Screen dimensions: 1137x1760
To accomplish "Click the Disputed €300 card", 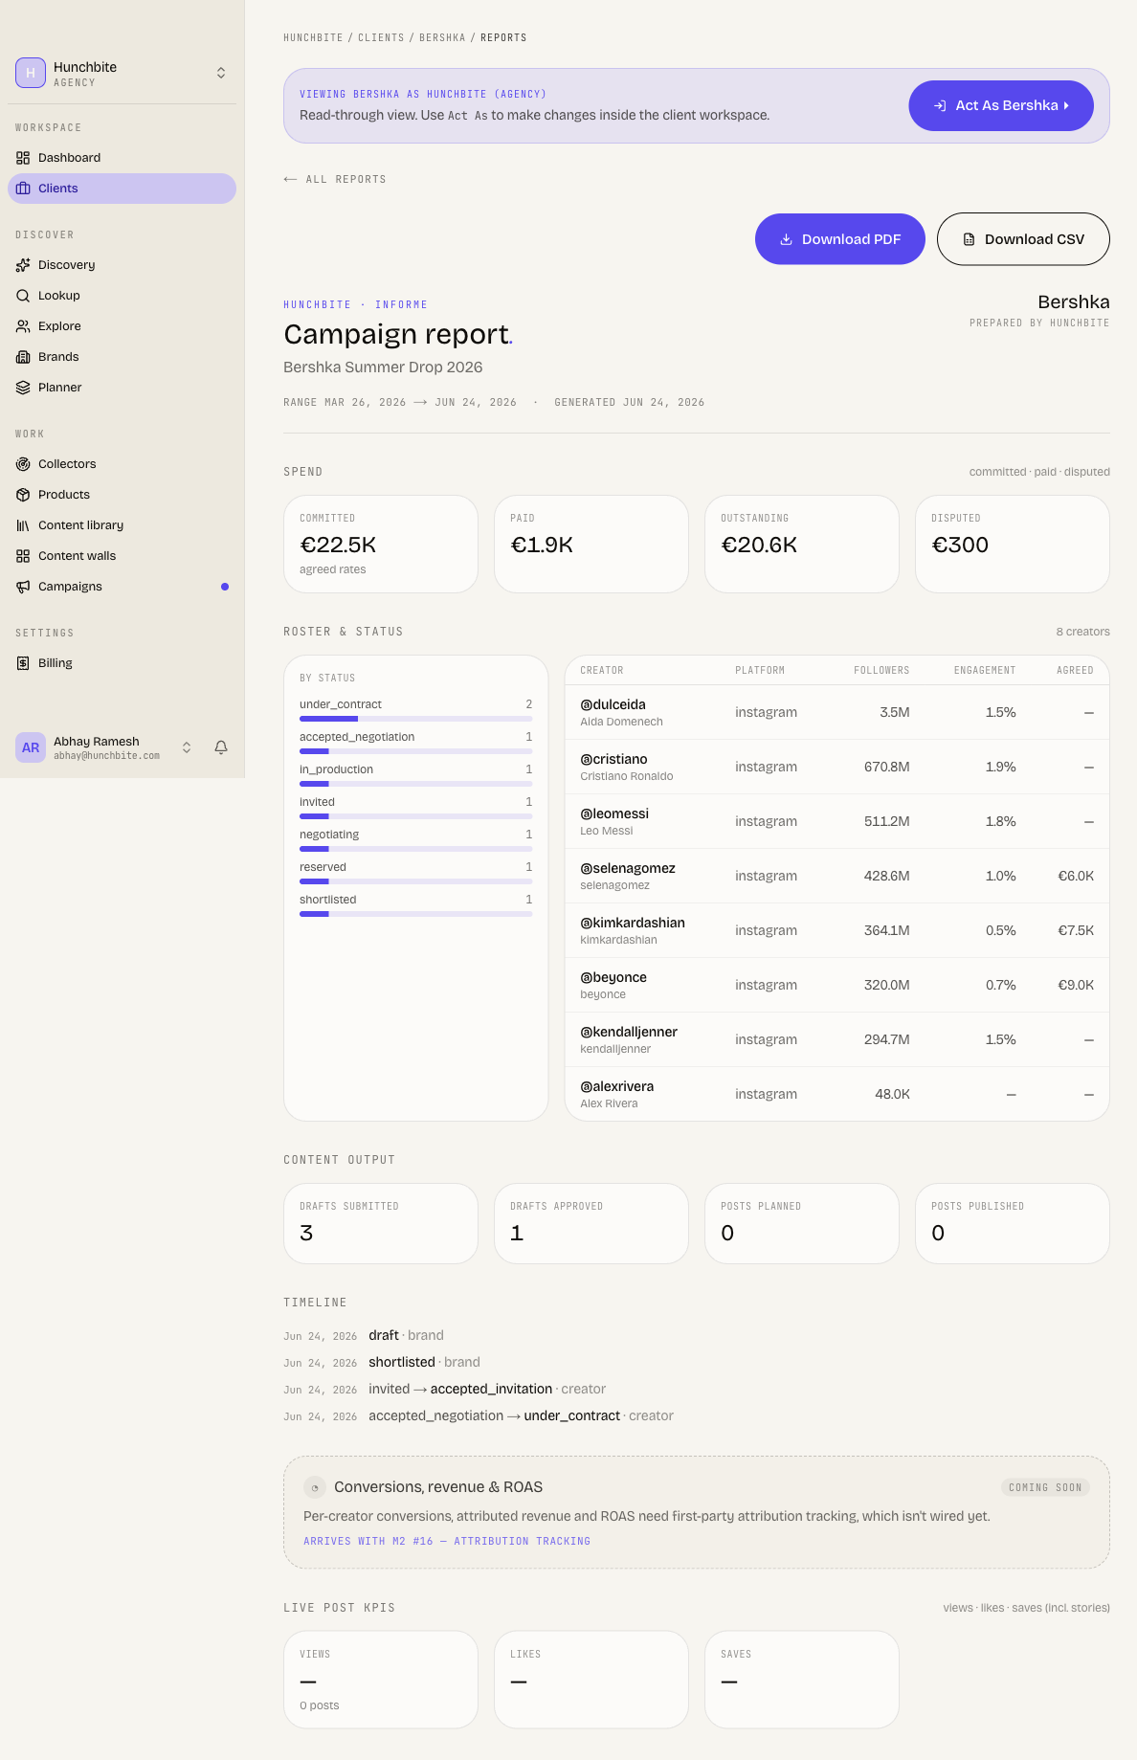I will click(1013, 544).
